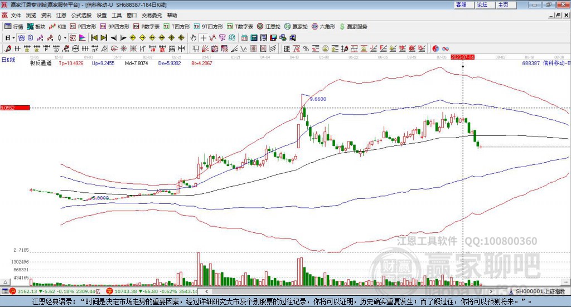Expand the candlestick style dropdown arrow
Image resolution: width=571 pixels, height=307 pixels.
(x=65, y=38)
